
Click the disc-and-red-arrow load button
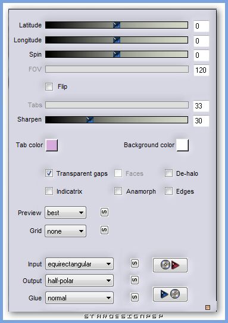(170, 265)
